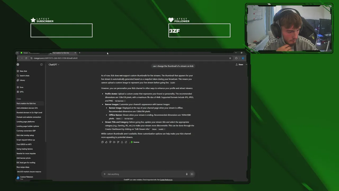Open a new browser tab
Image resolution: width=339 pixels, height=191 pixels.
[79, 53]
